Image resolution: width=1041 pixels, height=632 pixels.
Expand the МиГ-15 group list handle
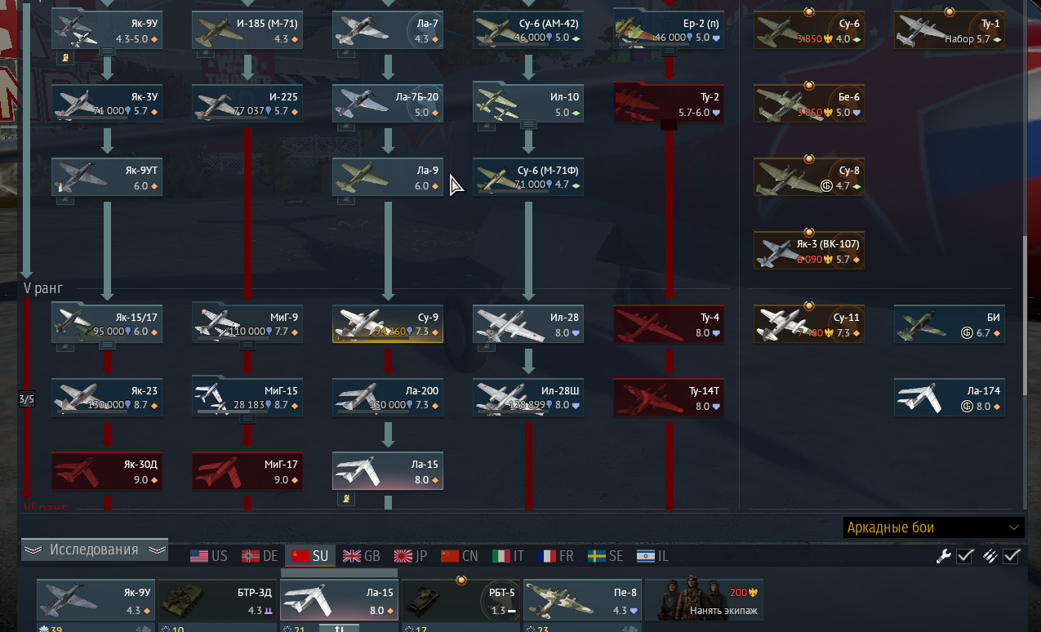click(x=247, y=418)
